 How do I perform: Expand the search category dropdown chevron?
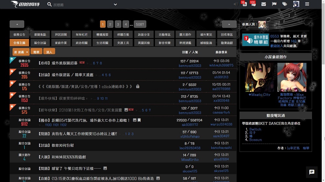point(115,4)
